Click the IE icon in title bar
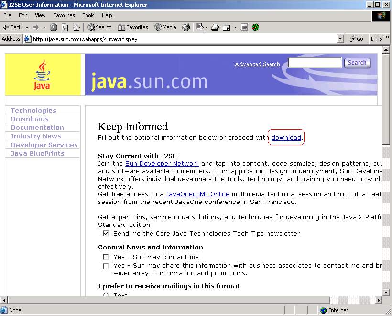392x316 pixels. pyautogui.click(x=3, y=4)
